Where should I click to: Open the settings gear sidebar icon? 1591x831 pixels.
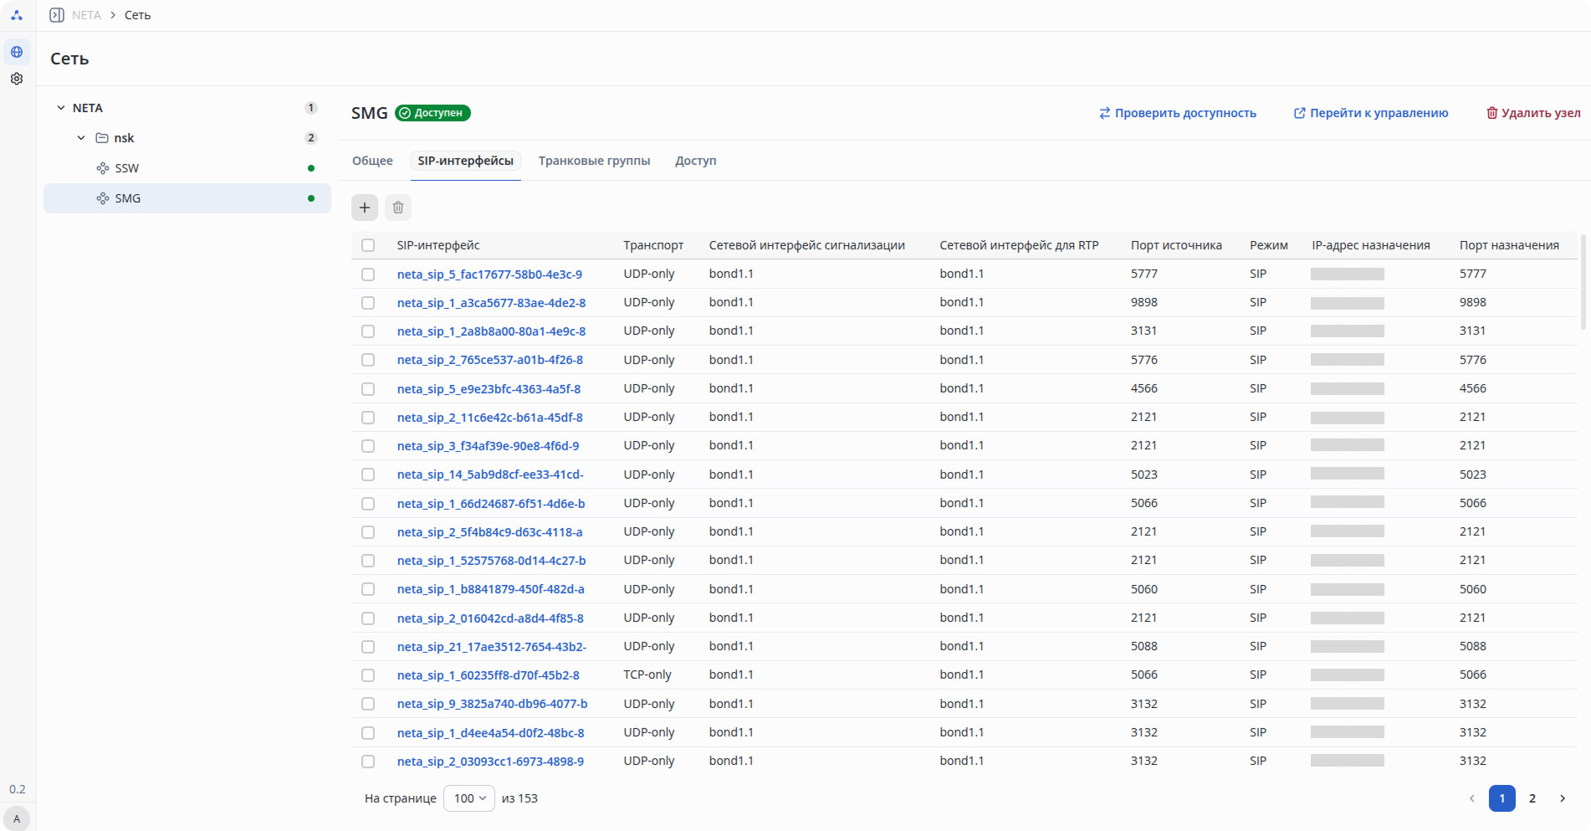click(x=17, y=79)
